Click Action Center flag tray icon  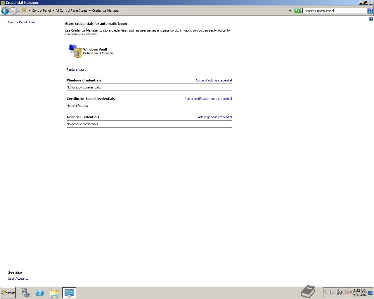tap(332, 293)
